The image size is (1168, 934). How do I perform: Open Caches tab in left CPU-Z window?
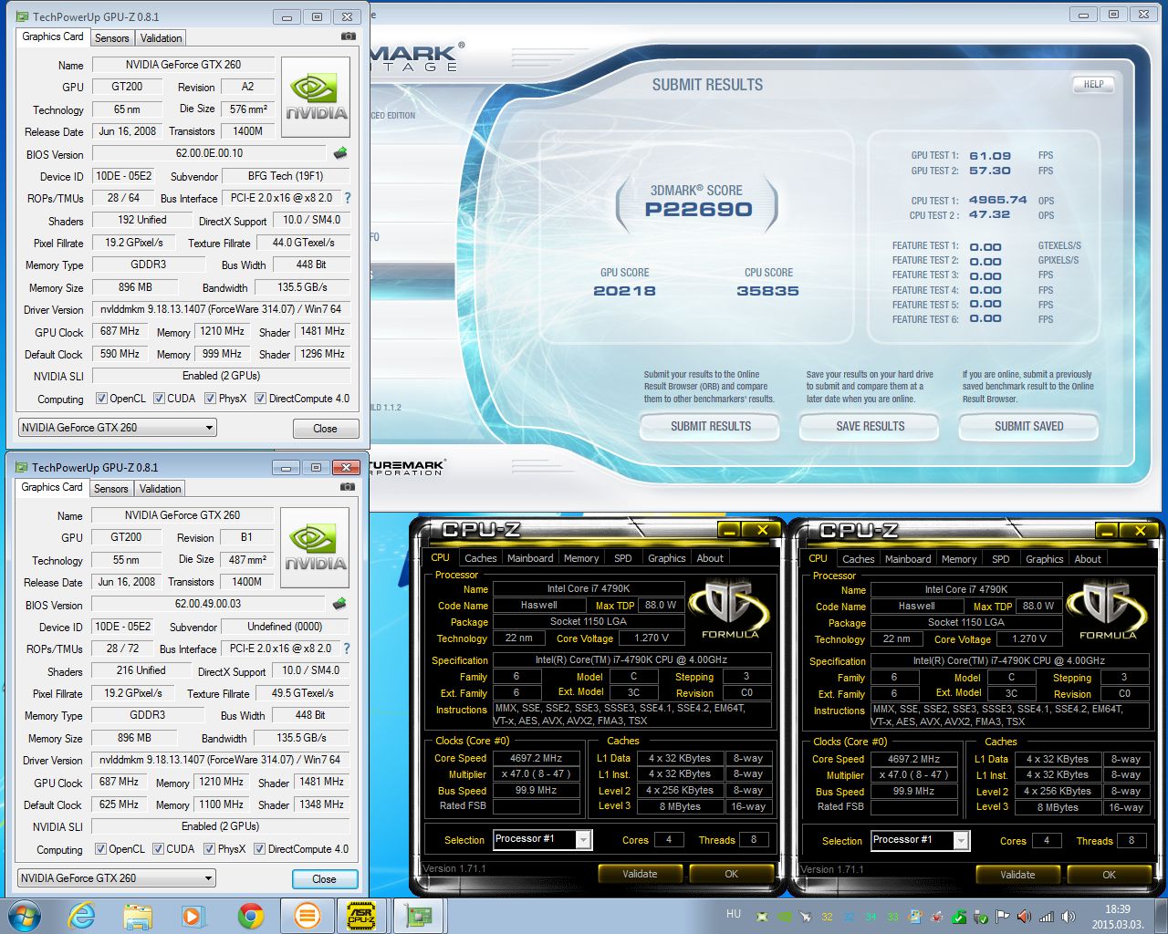pyautogui.click(x=481, y=558)
